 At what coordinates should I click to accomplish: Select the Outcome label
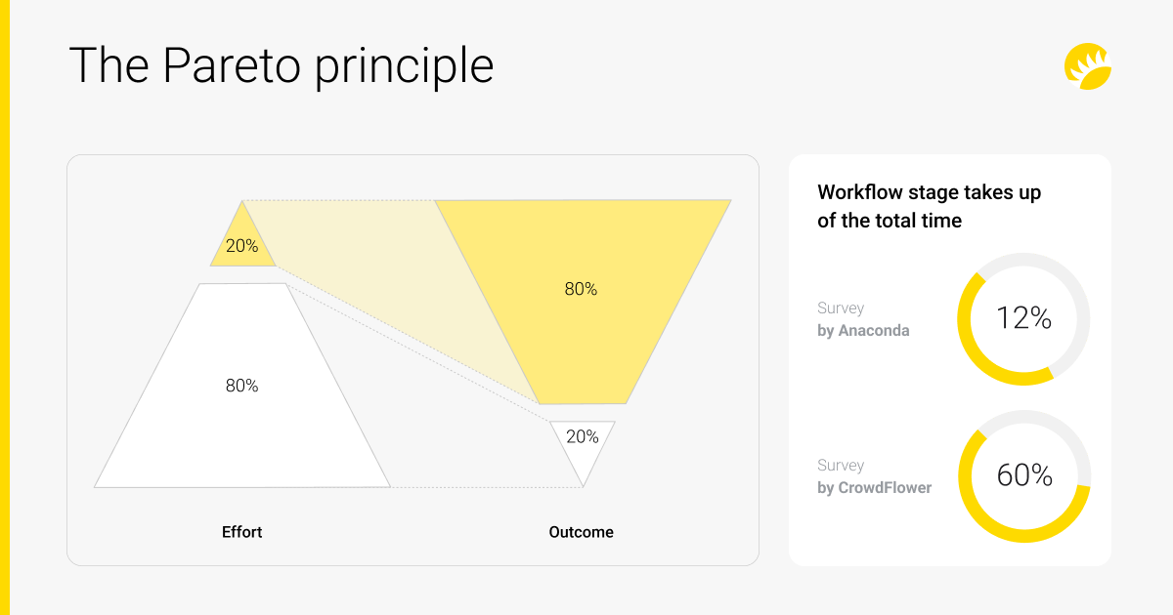tap(581, 532)
